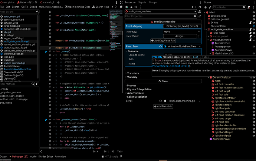256x161 pixels.
Task: Go to next script edit location arrow
Action: [x=116, y=7]
